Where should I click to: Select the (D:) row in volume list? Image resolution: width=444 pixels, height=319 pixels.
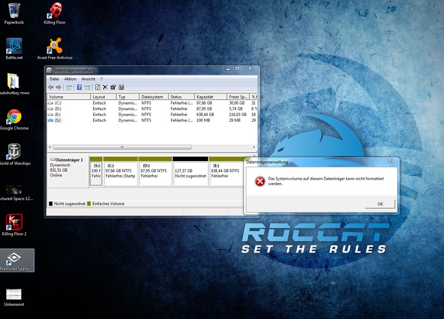point(152,109)
